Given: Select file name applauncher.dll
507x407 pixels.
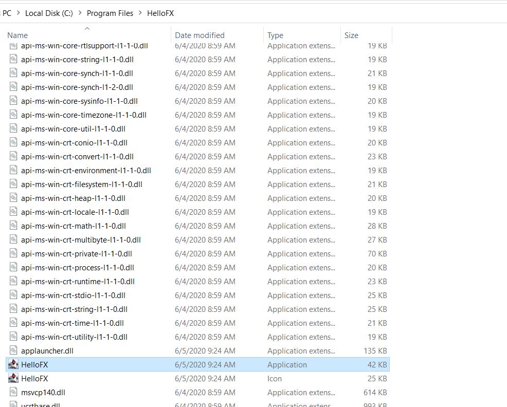Looking at the screenshot, I should [47, 351].
